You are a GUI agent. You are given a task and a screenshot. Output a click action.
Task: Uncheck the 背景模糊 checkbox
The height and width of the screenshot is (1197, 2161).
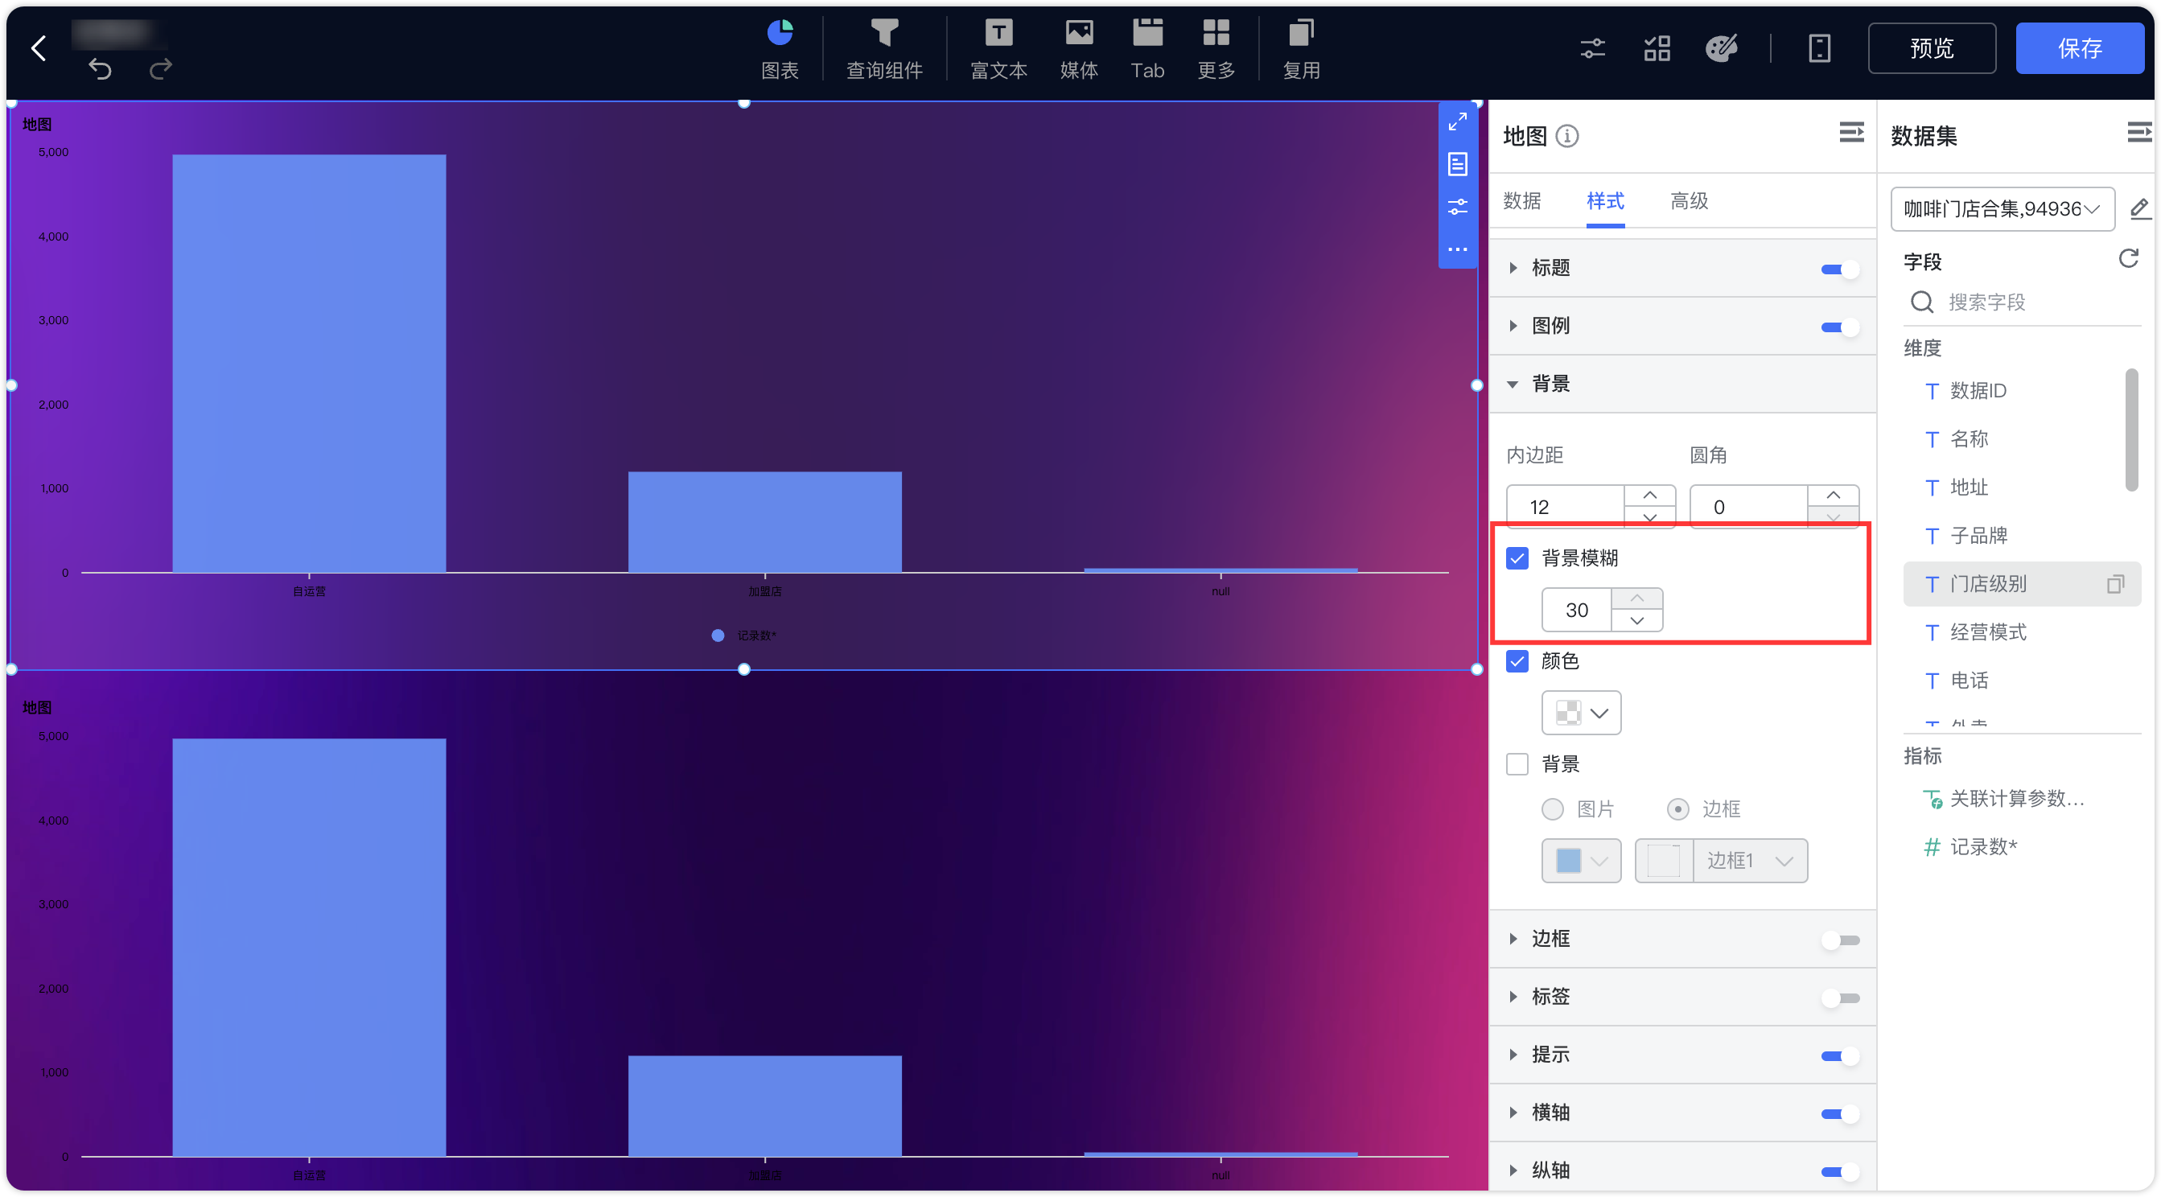(x=1517, y=557)
